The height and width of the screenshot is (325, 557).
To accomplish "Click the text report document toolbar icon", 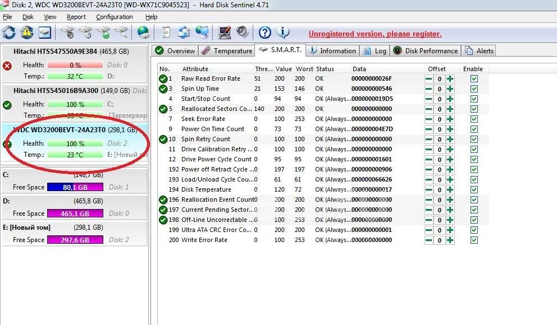I will click(166, 32).
